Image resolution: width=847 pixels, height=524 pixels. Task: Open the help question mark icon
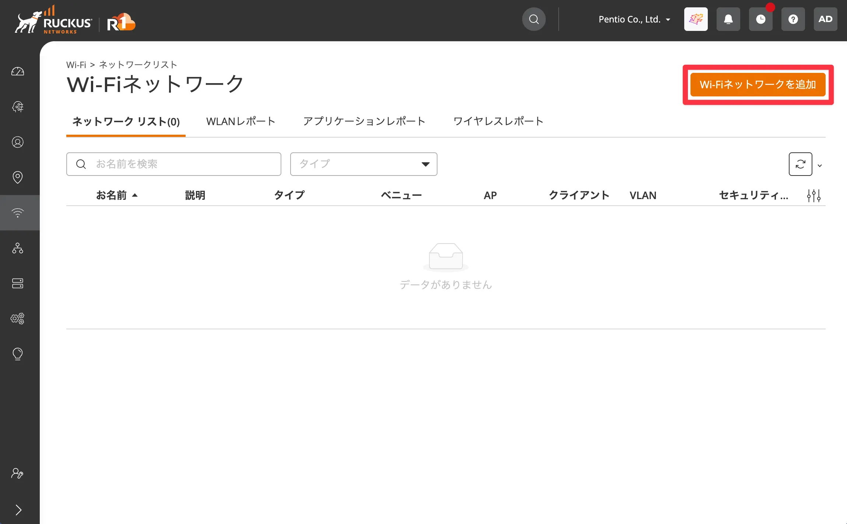793,19
